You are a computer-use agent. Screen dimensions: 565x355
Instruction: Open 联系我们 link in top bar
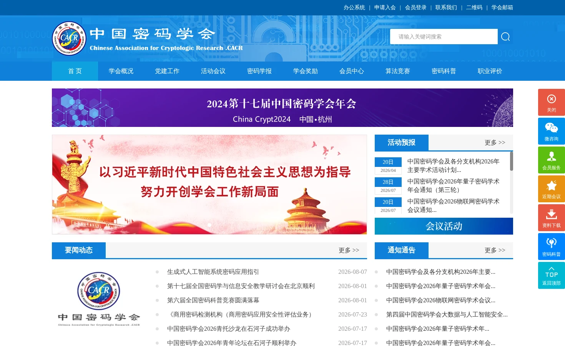(x=446, y=7)
